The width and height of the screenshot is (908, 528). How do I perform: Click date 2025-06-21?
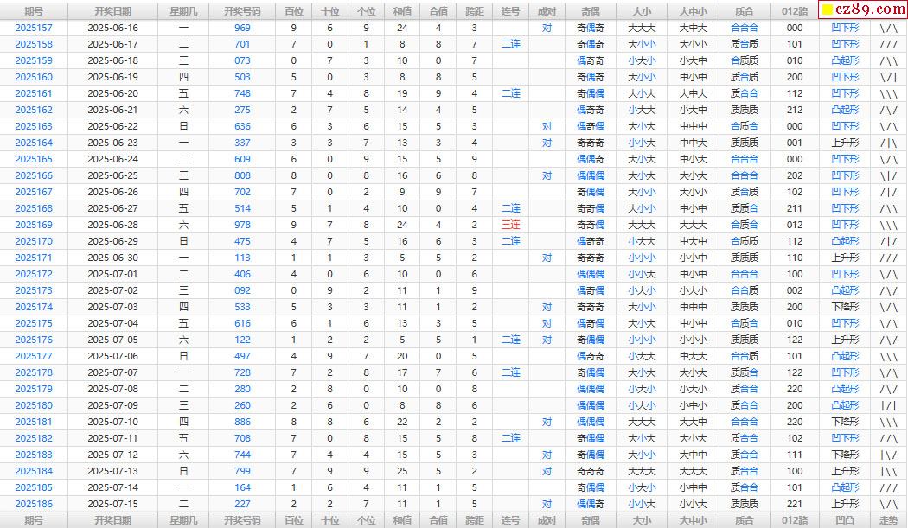point(112,110)
